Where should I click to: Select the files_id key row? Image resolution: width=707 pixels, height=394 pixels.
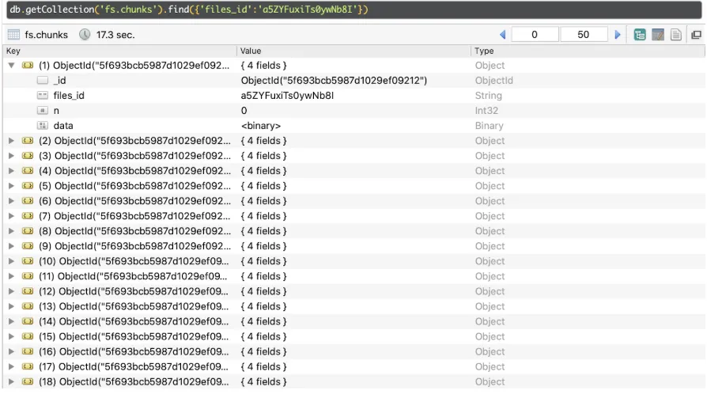(69, 95)
